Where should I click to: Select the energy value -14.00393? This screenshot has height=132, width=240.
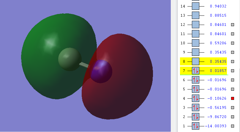coord(216,126)
